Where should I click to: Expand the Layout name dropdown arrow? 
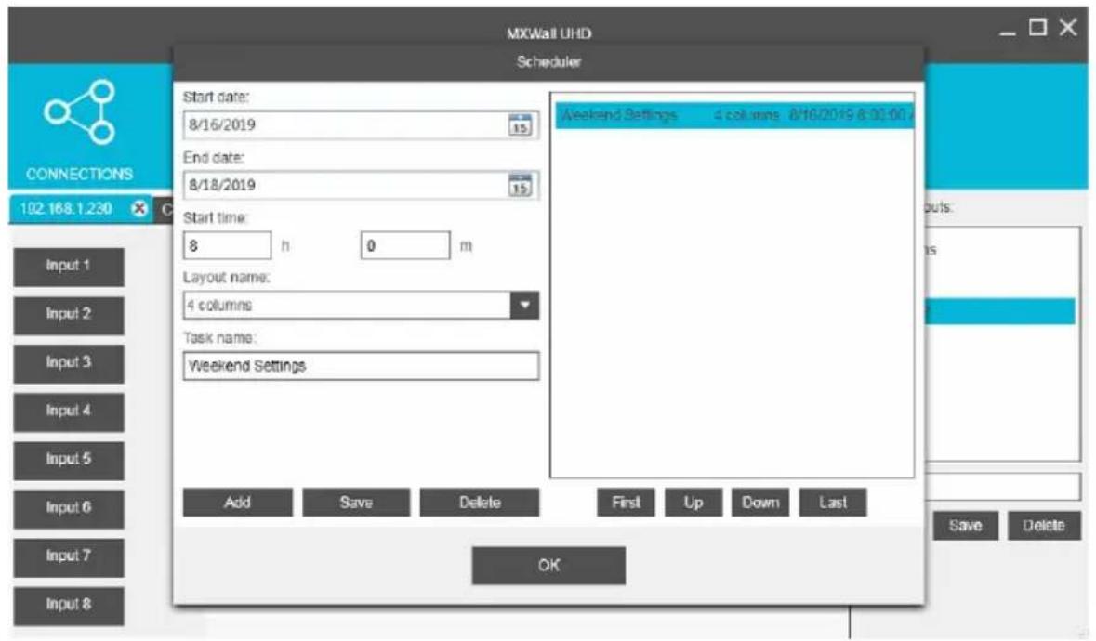pos(524,305)
